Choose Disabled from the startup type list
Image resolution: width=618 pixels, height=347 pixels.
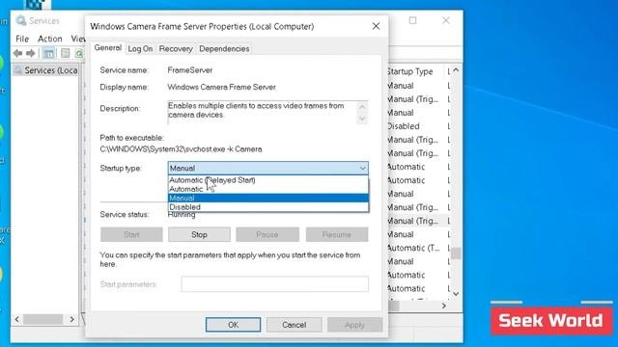pyautogui.click(x=268, y=207)
